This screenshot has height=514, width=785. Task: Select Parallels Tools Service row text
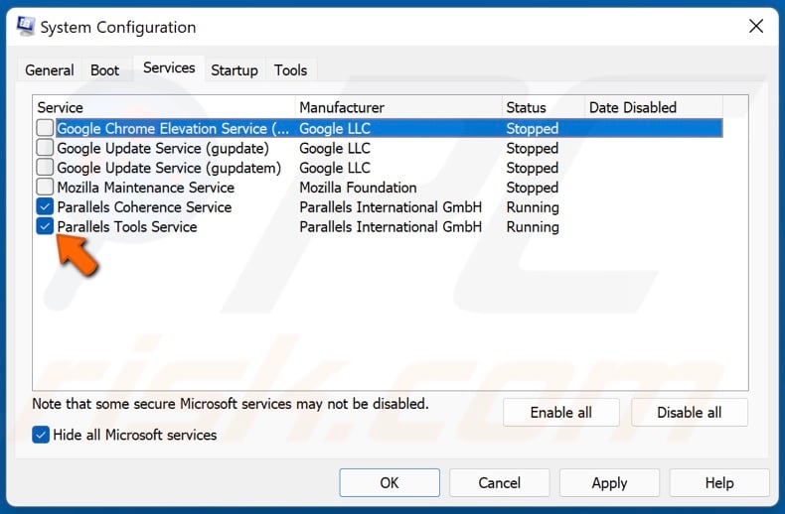[x=127, y=226]
